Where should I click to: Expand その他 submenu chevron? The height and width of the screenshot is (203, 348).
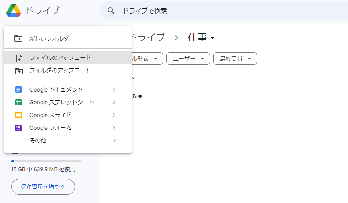click(x=114, y=141)
